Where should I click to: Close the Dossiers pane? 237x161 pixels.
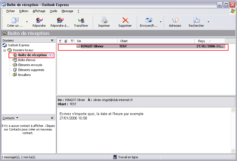click(52, 40)
